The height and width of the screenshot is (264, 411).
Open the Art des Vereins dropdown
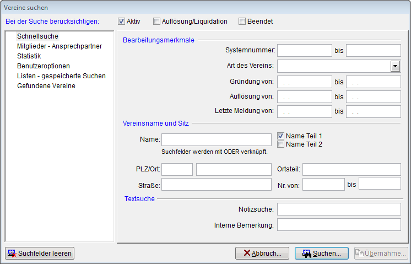[x=395, y=66]
